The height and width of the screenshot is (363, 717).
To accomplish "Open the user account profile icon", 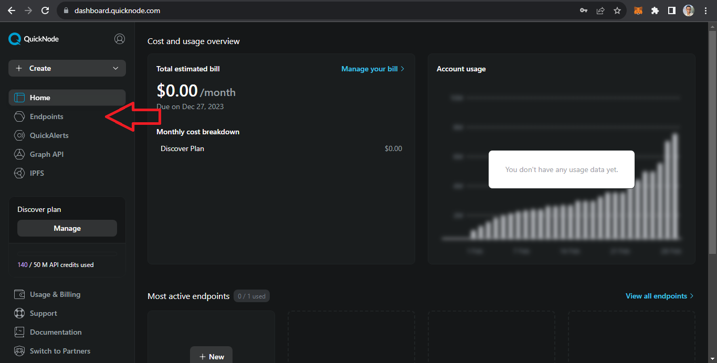I will [x=120, y=39].
